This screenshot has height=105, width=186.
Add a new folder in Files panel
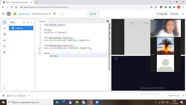pyautogui.click(x=28, y=22)
